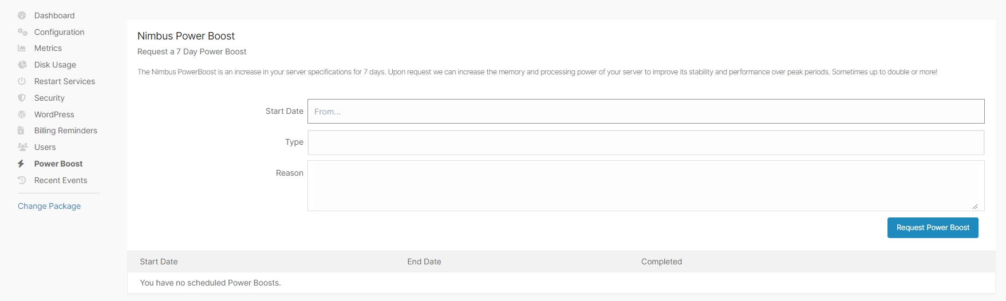Click the Reason form label
1006x301 pixels.
coord(290,173)
